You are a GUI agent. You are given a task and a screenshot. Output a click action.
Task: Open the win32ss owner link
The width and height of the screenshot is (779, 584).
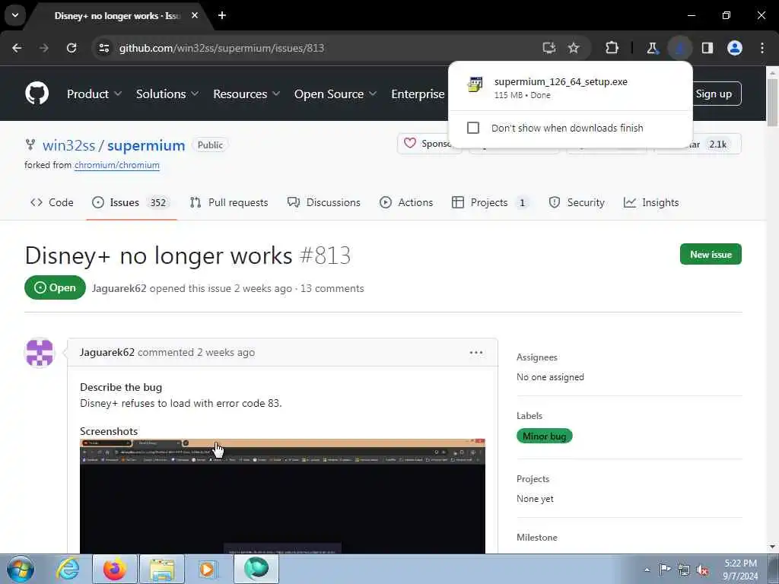[x=68, y=145]
